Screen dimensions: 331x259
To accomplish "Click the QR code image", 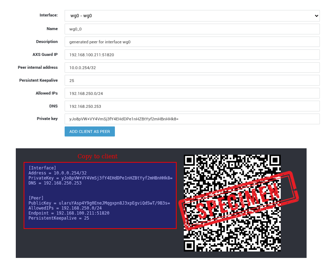I will [232, 203].
